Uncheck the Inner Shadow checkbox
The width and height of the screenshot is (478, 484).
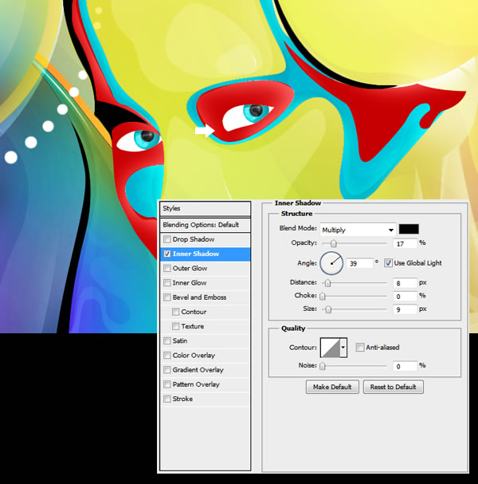pyautogui.click(x=167, y=254)
